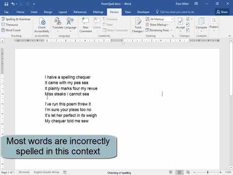
Task: Click the vertical scrollbar thumb
Action: tap(231, 69)
